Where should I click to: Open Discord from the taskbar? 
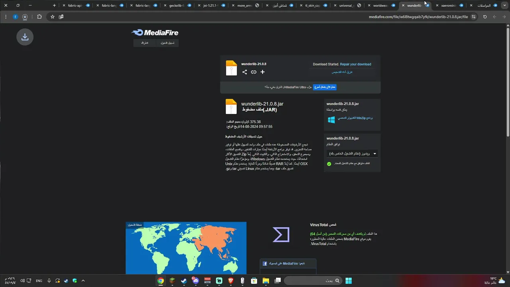click(195, 281)
